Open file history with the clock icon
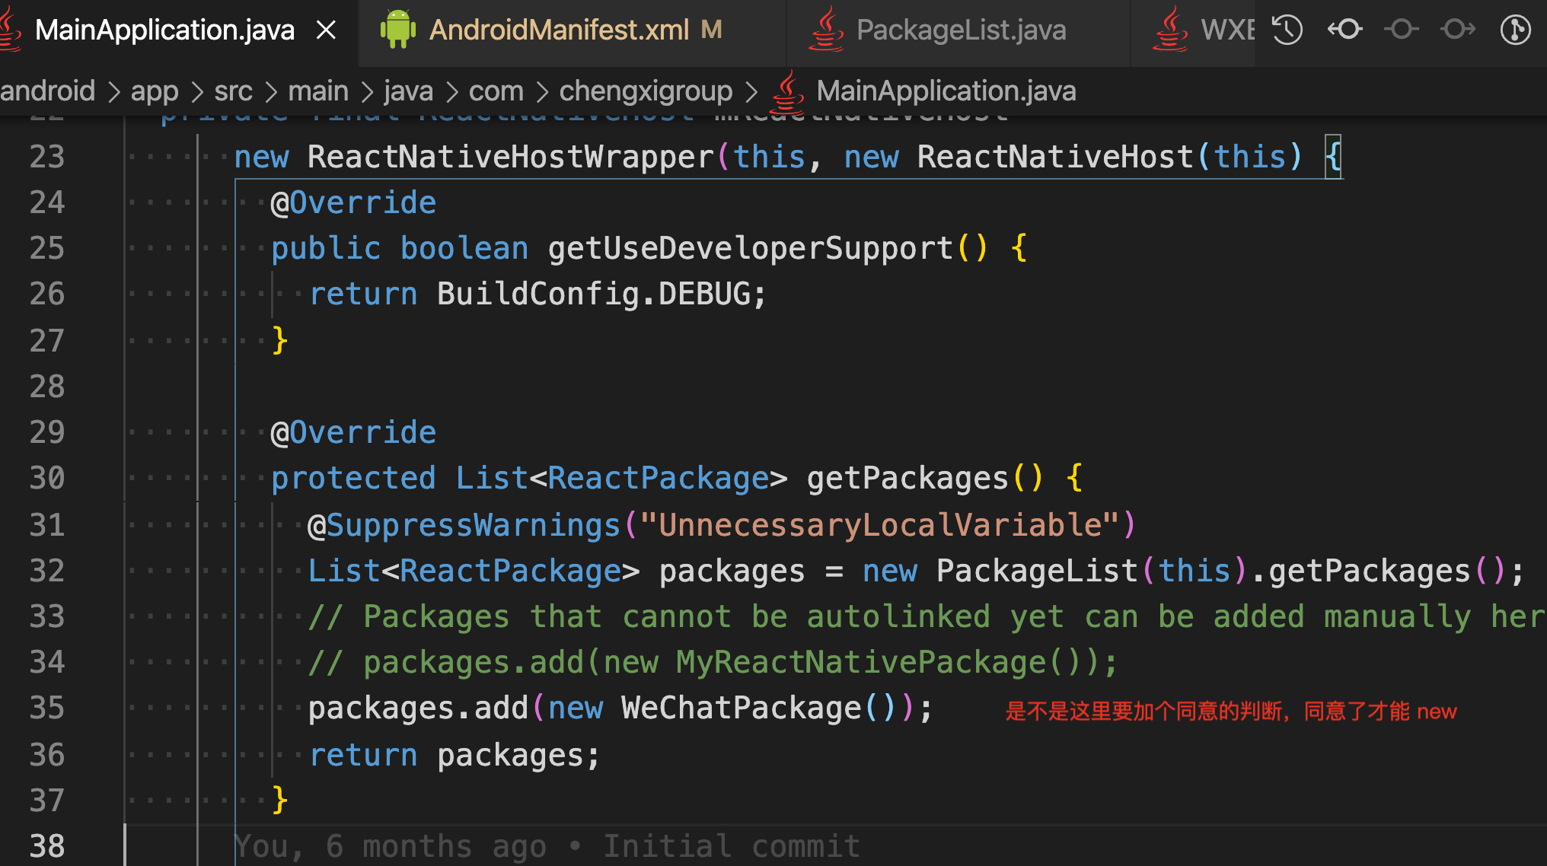This screenshot has height=866, width=1547. (1287, 30)
